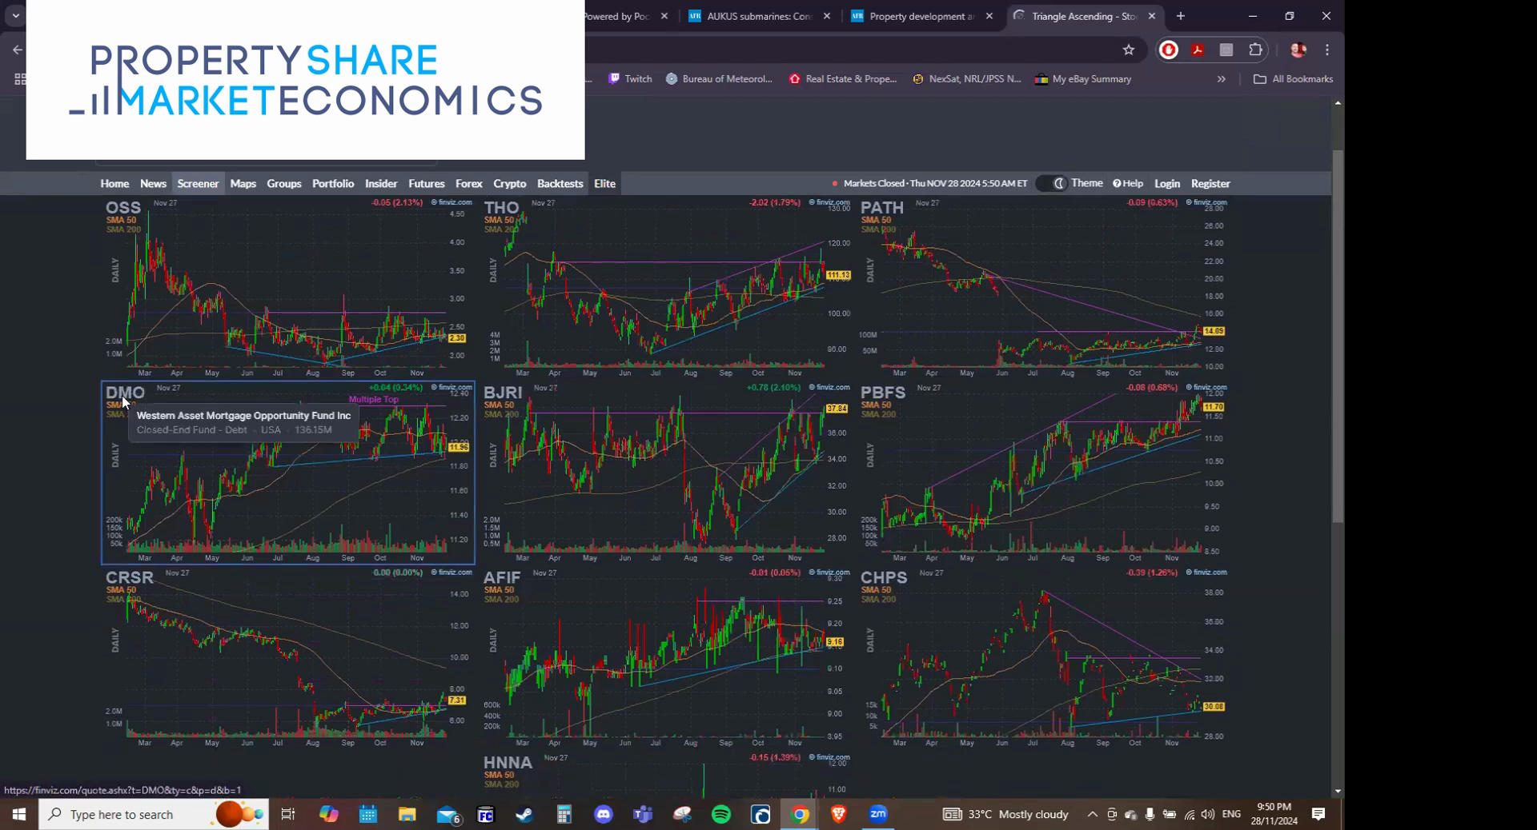
Task: Click the Register link
Action: tap(1210, 183)
